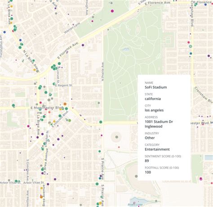Click the gray marker left of footfall score
This screenshot has width=213, height=207.
click(136, 176)
